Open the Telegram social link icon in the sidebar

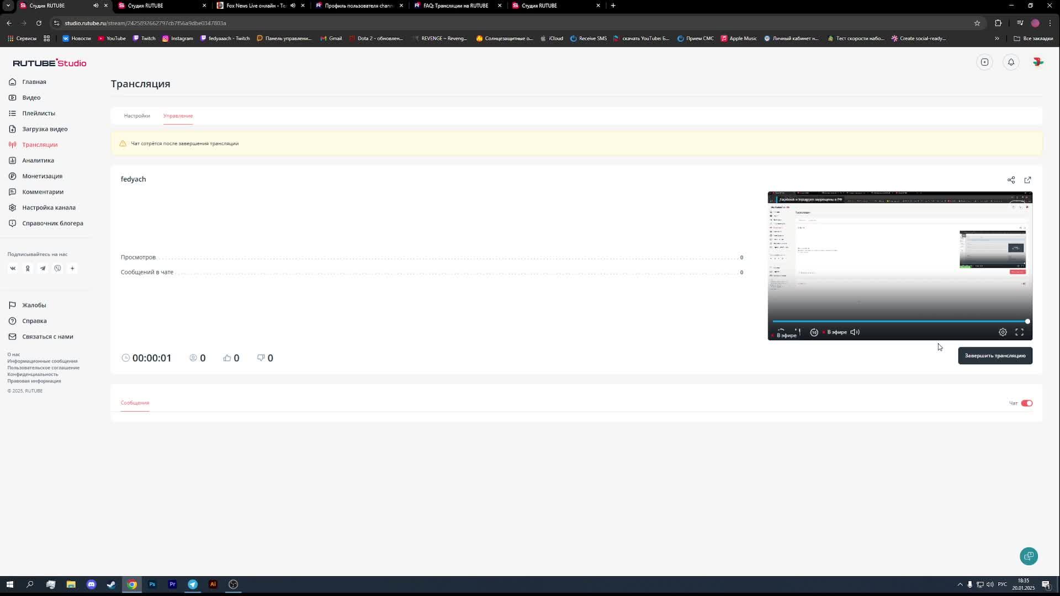coord(43,268)
